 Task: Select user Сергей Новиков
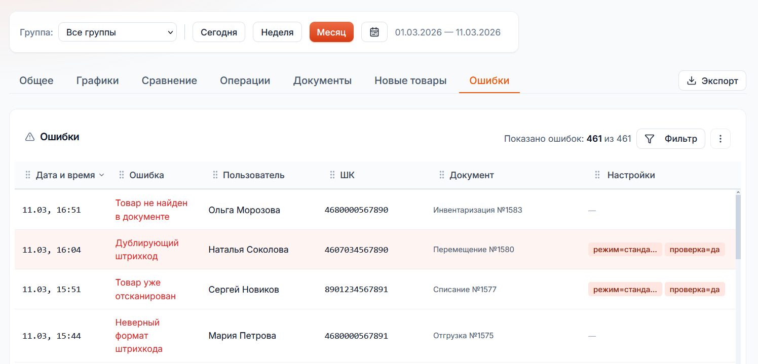pos(244,290)
